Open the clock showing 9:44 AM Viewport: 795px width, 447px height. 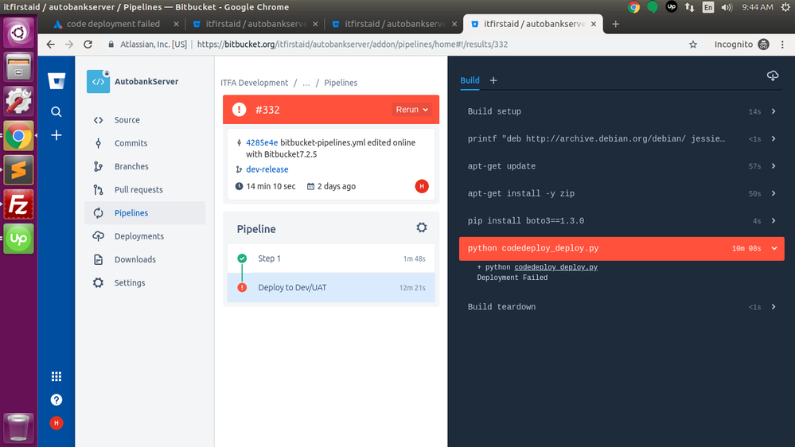757,7
